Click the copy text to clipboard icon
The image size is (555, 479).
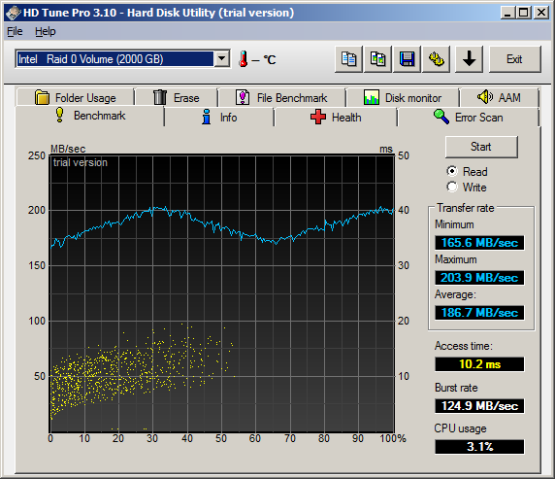click(348, 59)
